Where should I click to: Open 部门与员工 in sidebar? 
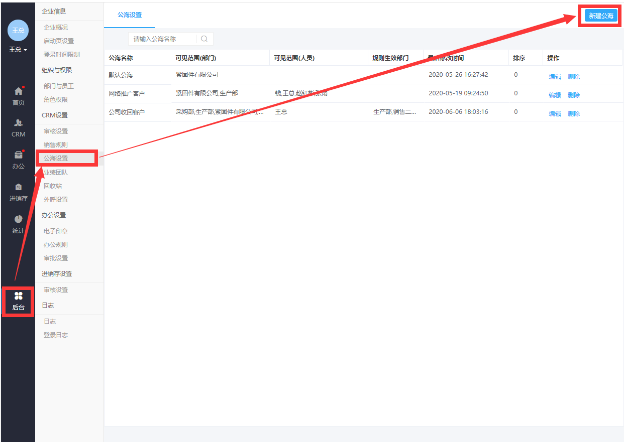coord(59,86)
